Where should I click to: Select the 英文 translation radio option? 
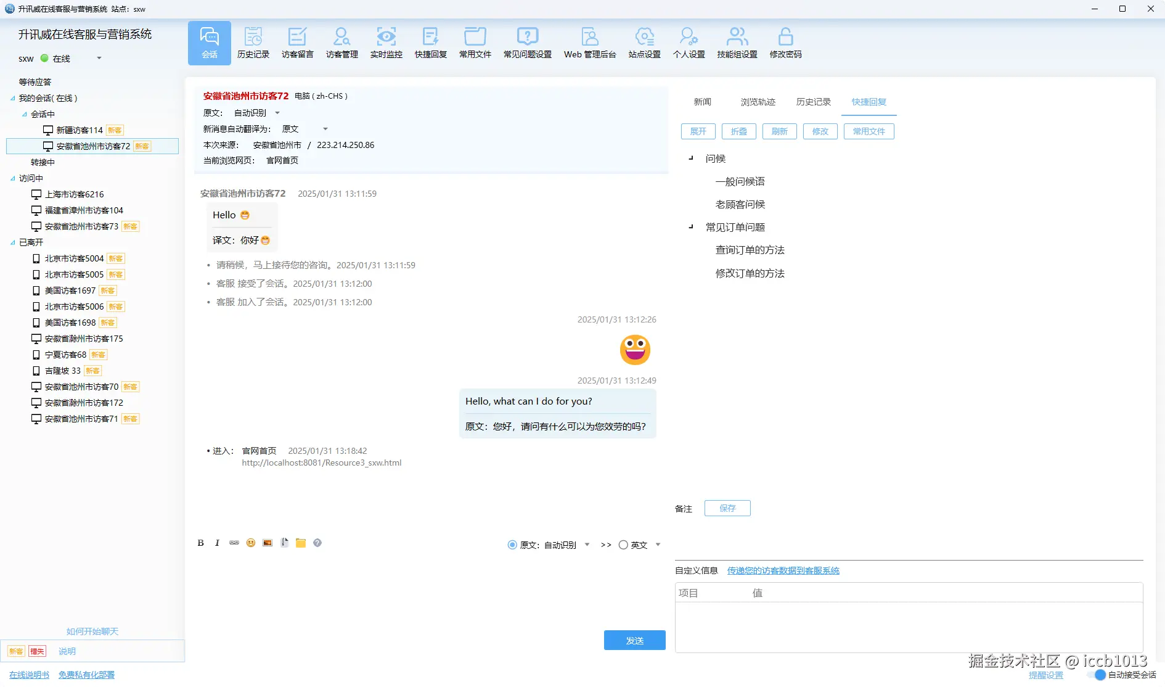(623, 545)
